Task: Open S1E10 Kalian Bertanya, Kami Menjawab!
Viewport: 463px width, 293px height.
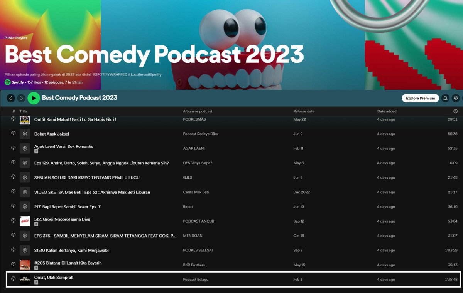Action: tap(71, 250)
